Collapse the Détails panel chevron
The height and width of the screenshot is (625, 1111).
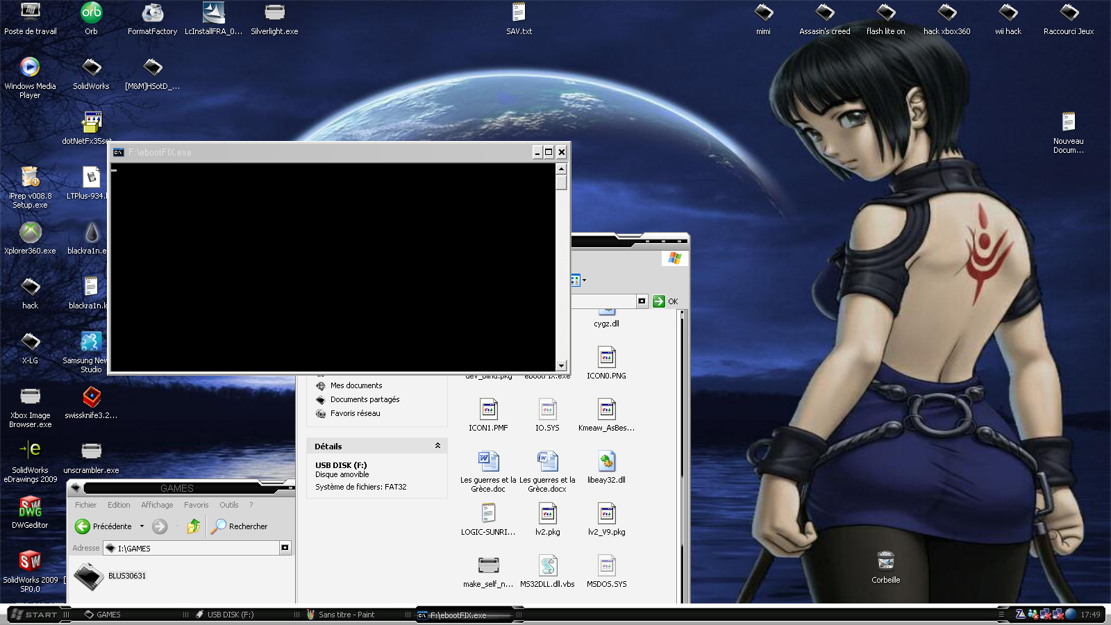coord(437,446)
